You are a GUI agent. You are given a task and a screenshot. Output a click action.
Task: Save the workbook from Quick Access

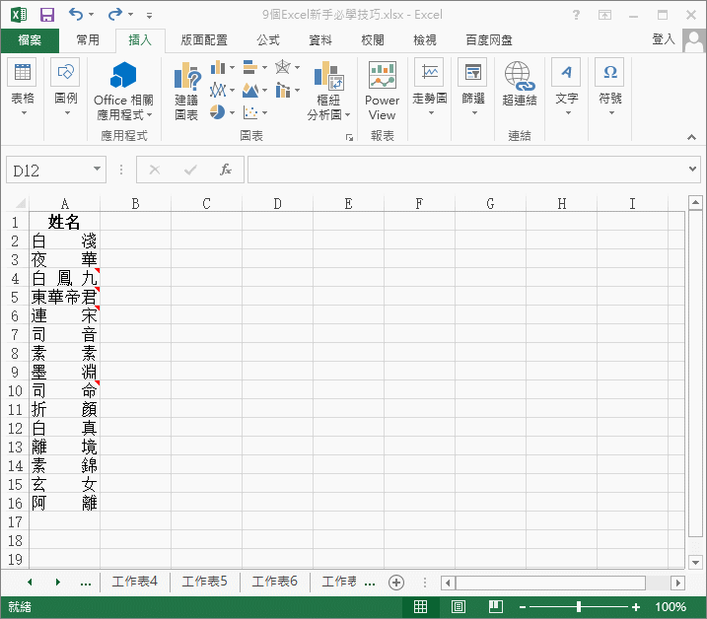coord(46,15)
